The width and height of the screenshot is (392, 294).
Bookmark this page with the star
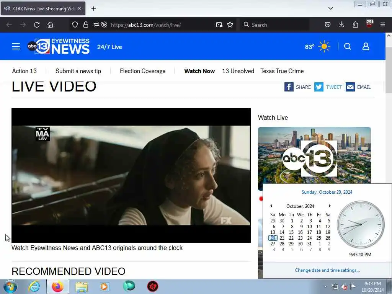click(230, 25)
